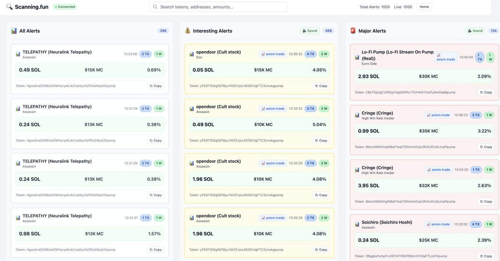Click chart icon on first opendoor alert card
Screen dimensions: 500x261
pyautogui.click(x=192, y=54)
